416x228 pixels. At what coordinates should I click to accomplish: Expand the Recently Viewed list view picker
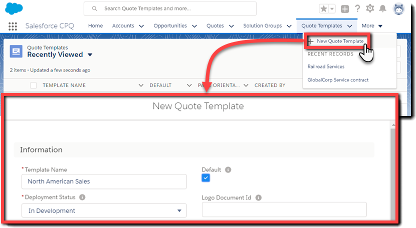pyautogui.click(x=90, y=55)
